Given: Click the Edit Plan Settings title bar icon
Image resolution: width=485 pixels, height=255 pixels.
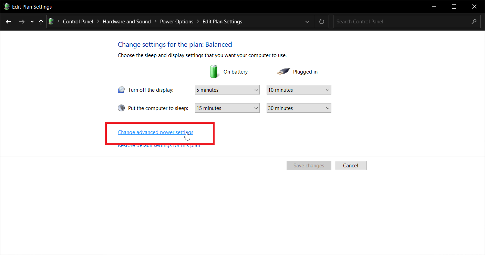Looking at the screenshot, I should pyautogui.click(x=6, y=7).
